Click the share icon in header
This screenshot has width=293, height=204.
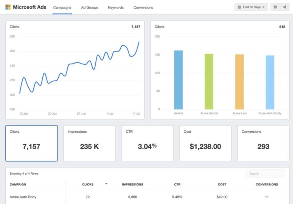tap(285, 7)
